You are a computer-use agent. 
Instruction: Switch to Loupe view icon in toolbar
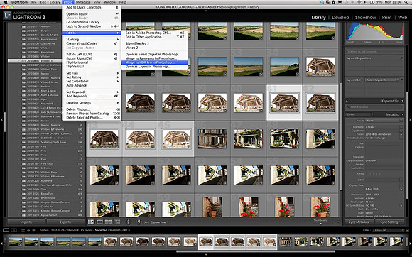(x=99, y=222)
